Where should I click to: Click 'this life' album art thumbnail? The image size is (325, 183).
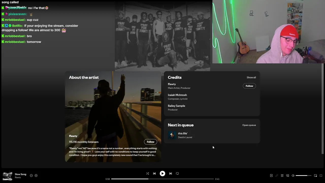[x=172, y=135]
